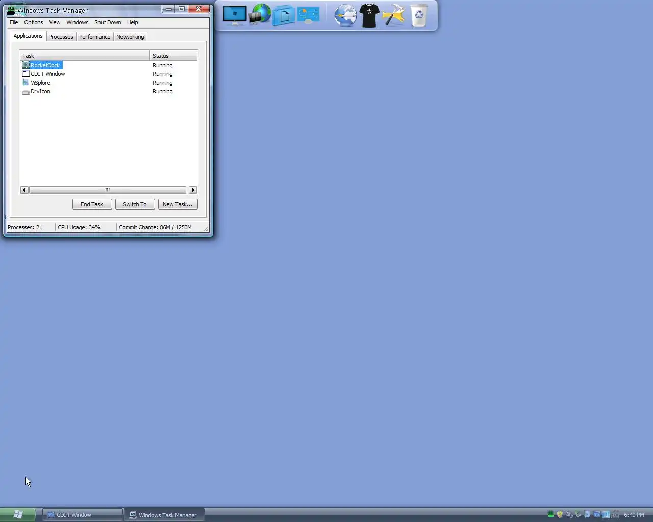Click the CPU Usage: 34% status text
The height and width of the screenshot is (522, 653).
(79, 227)
